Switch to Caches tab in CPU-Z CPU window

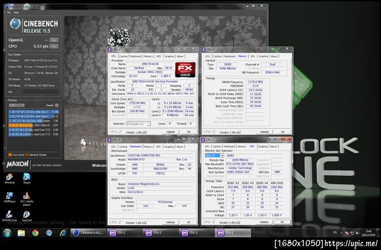click(123, 56)
